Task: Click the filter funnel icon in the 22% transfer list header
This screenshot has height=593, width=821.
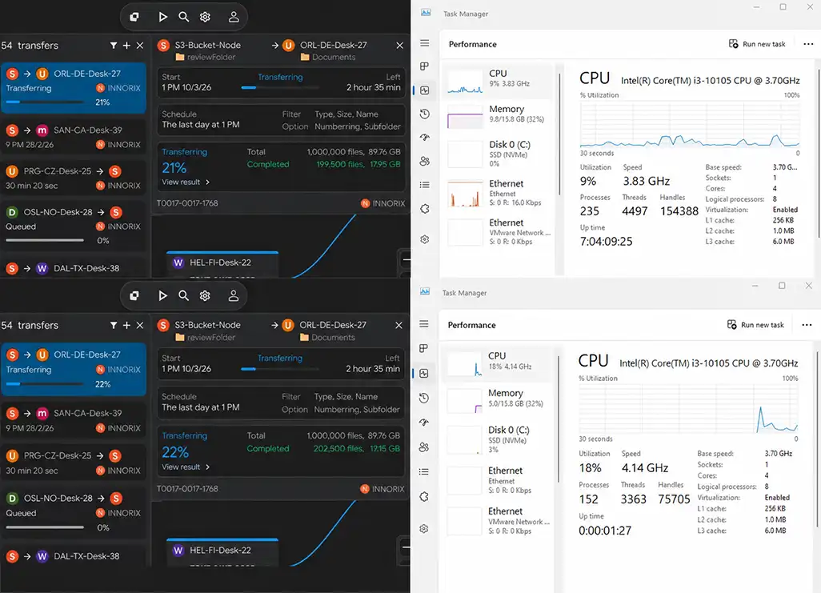Action: pos(114,326)
